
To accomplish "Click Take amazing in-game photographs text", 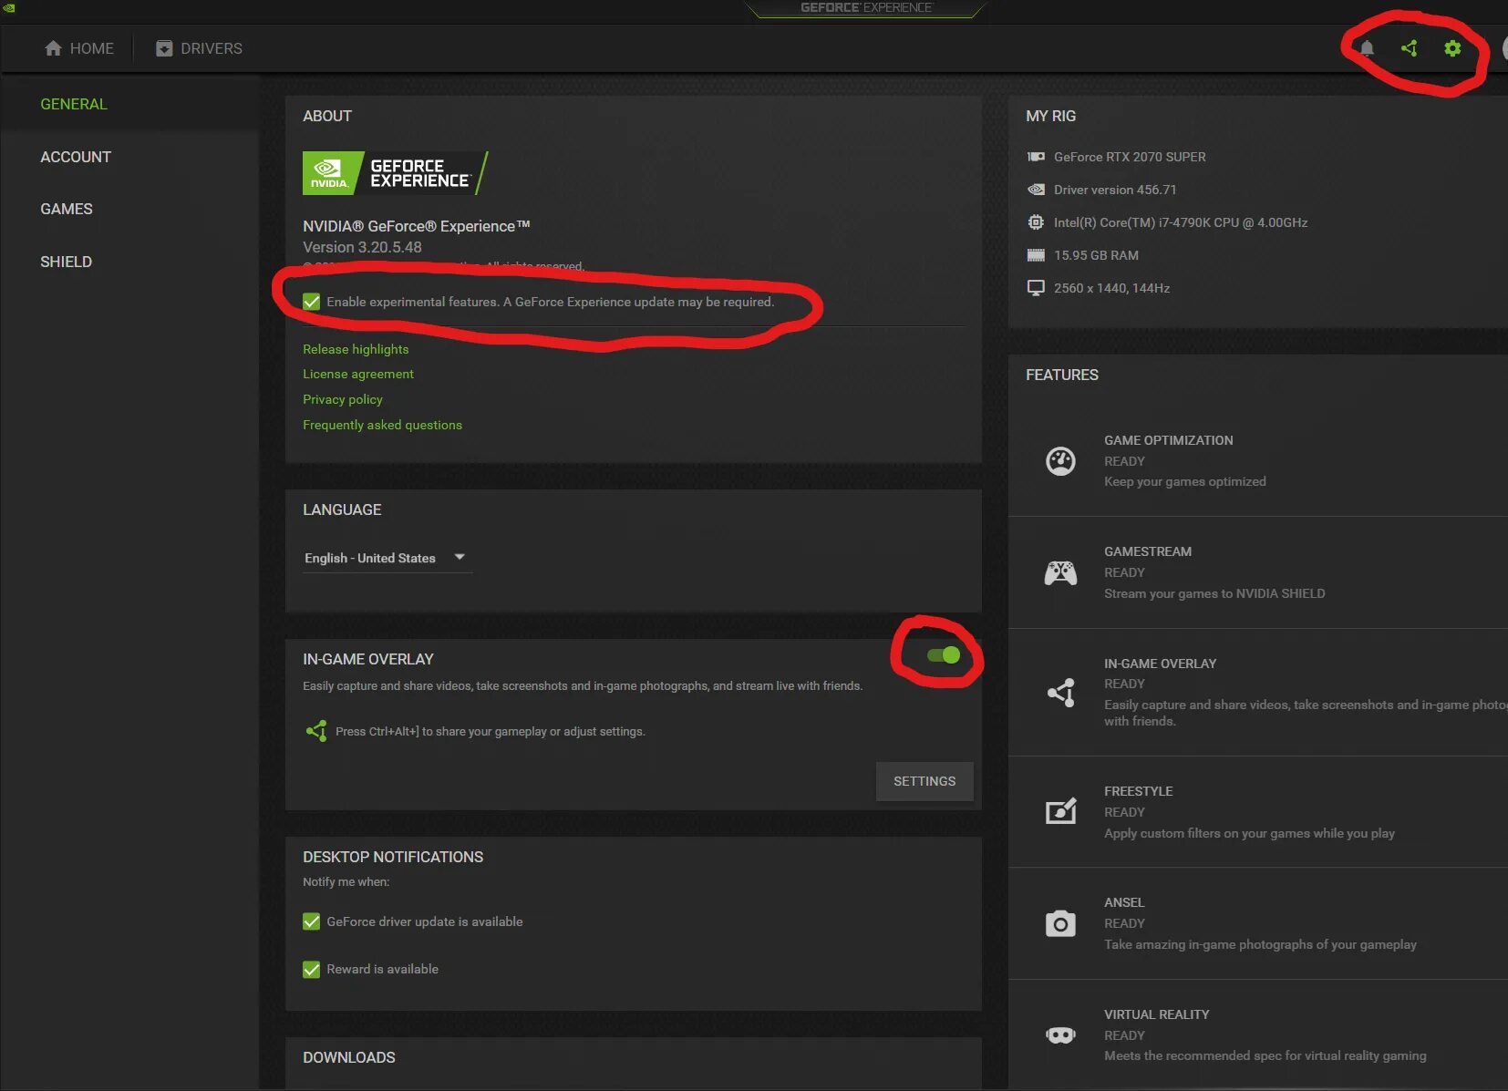I will 1260,944.
